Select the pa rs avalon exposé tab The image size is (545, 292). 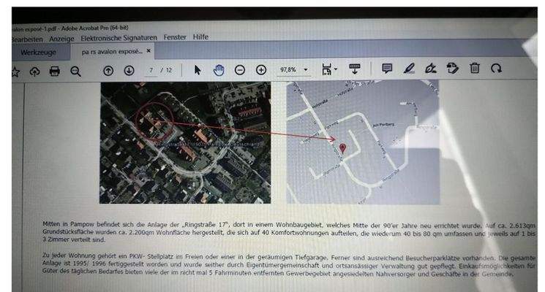112,52
